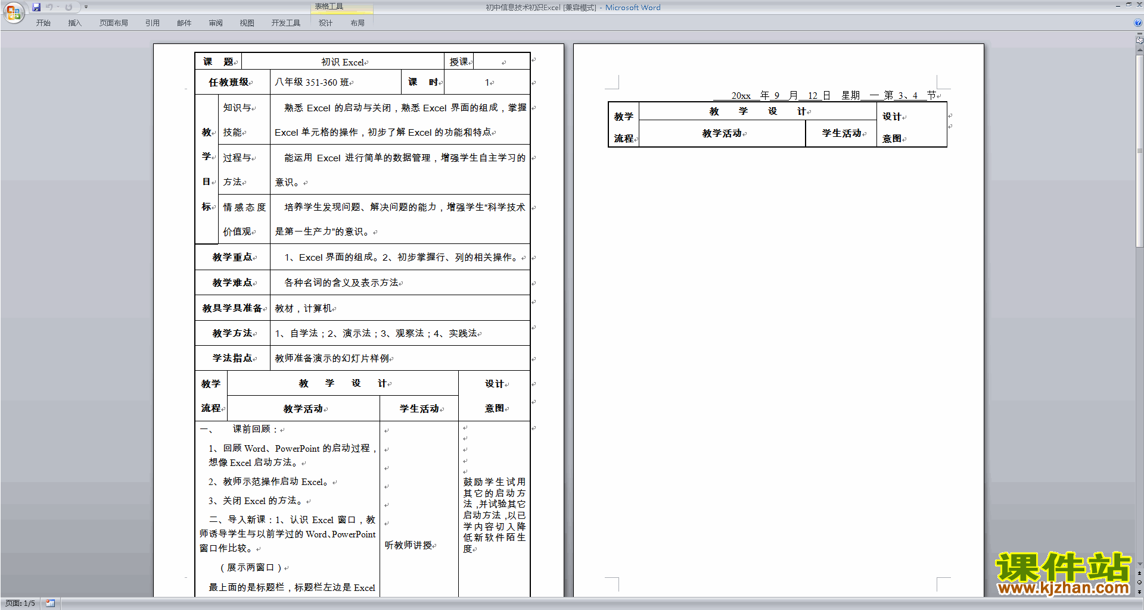This screenshot has width=1144, height=610.
Task: Click '学生活动' header on page one
Action: tap(419, 409)
